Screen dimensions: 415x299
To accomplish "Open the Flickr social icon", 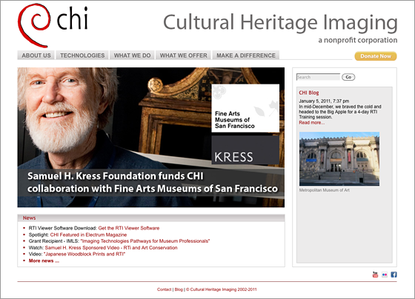I will 385,275.
